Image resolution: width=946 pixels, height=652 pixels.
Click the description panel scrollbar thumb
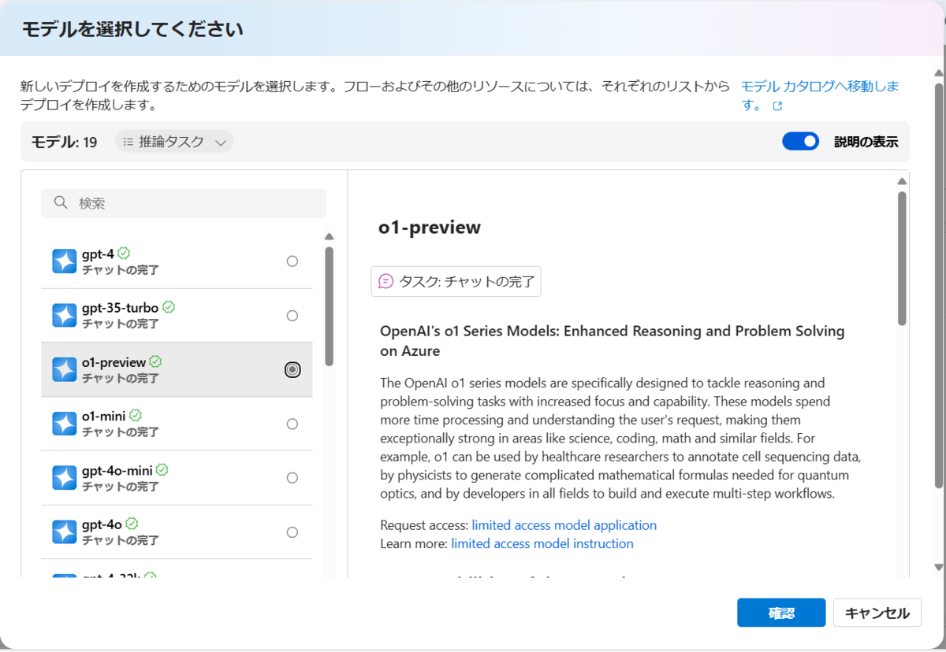click(902, 258)
